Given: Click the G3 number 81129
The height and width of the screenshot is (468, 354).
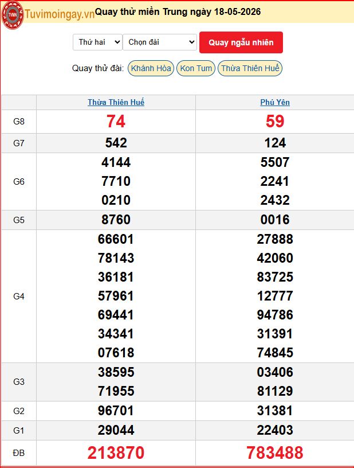Looking at the screenshot, I should [x=275, y=391].
